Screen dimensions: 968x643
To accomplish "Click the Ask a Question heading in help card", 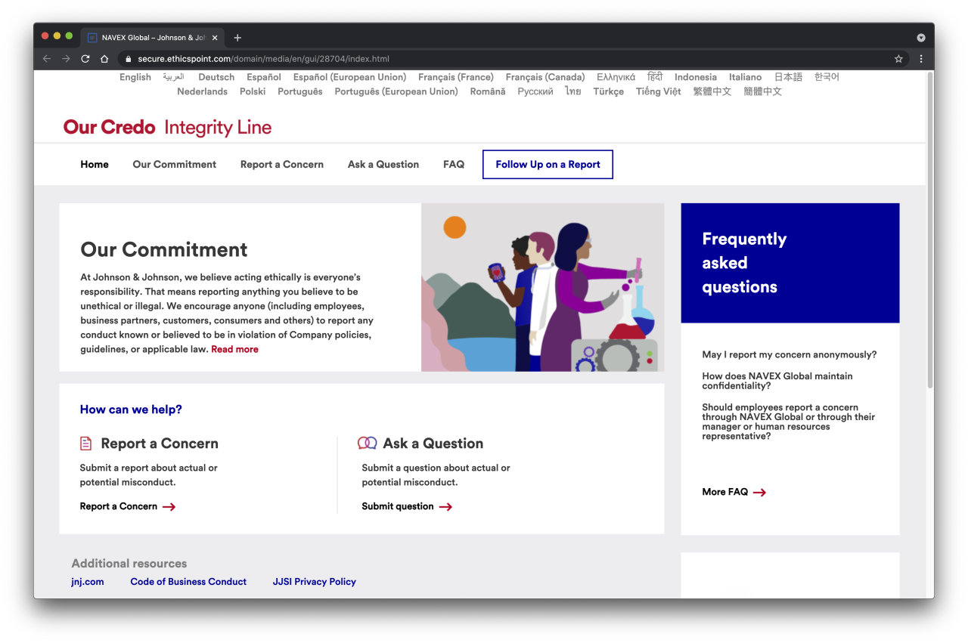I will pos(433,444).
